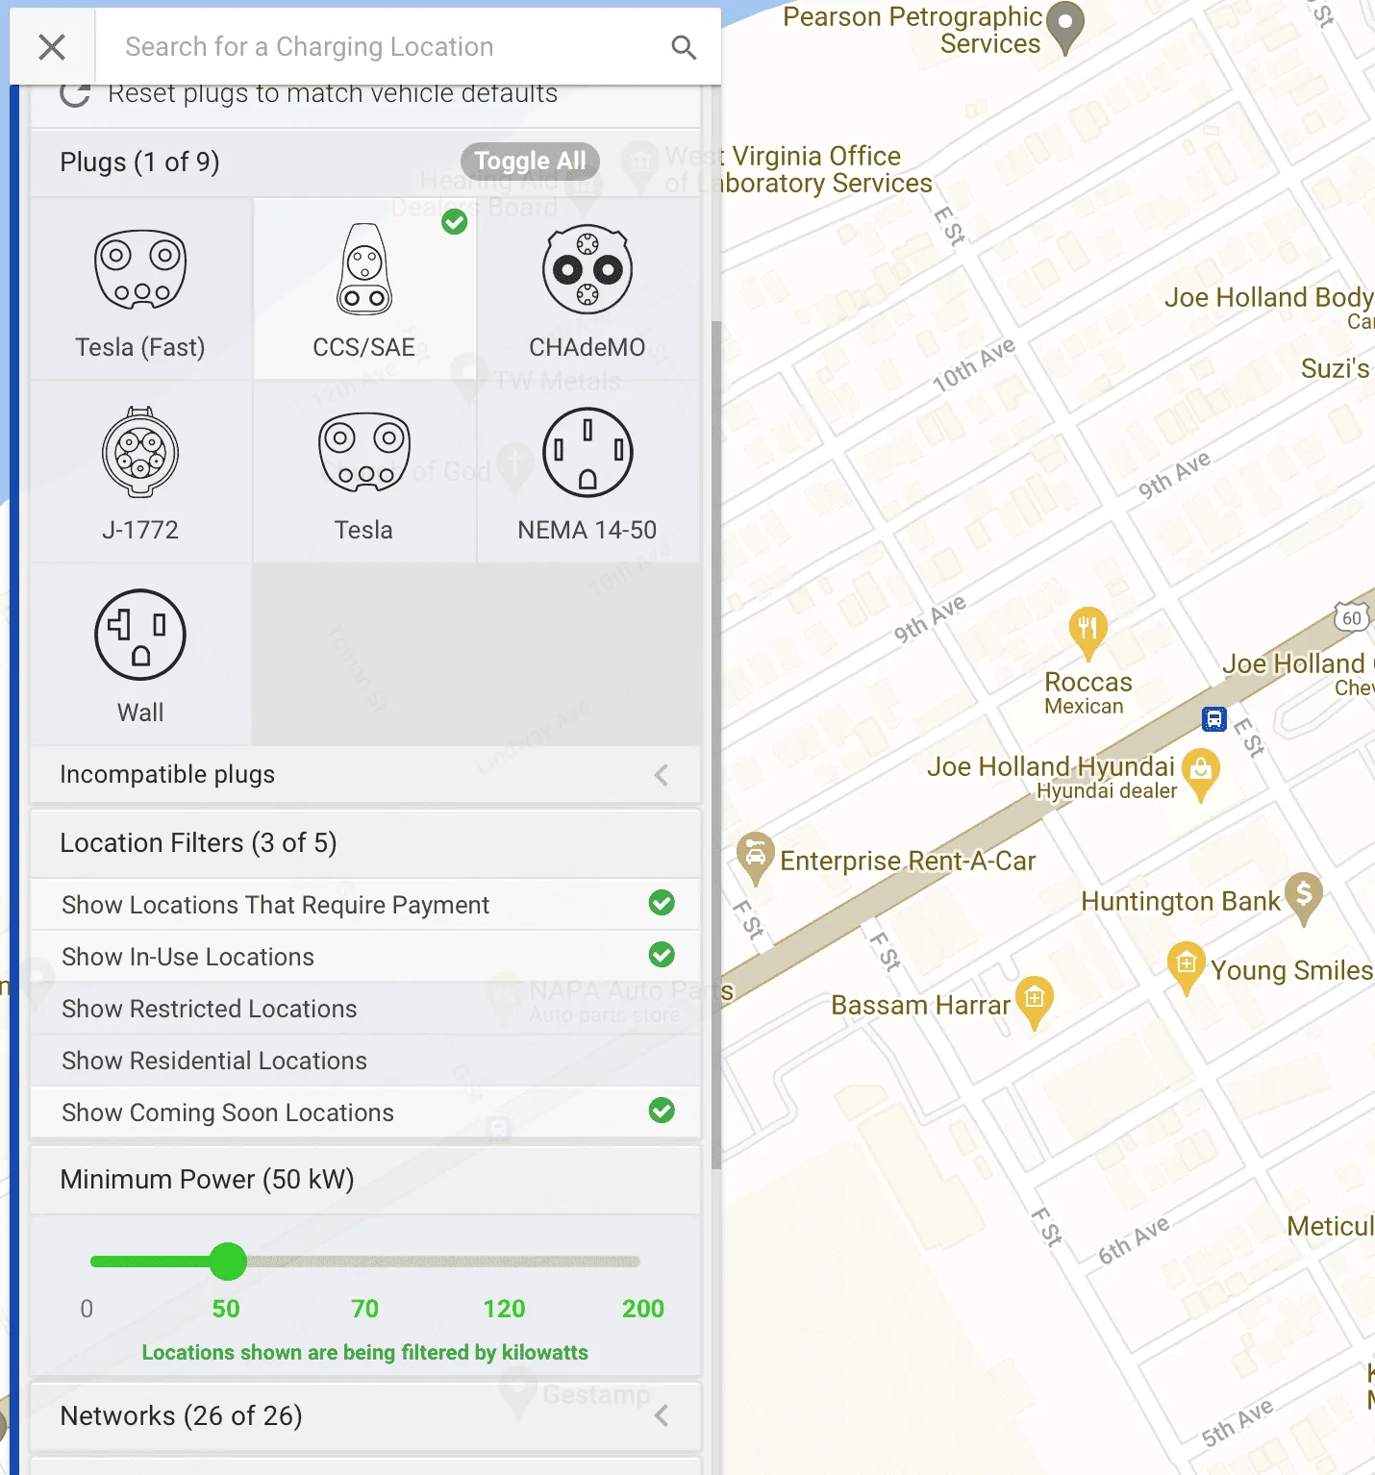
Task: Set minimum power to 70 kW
Action: 364,1309
